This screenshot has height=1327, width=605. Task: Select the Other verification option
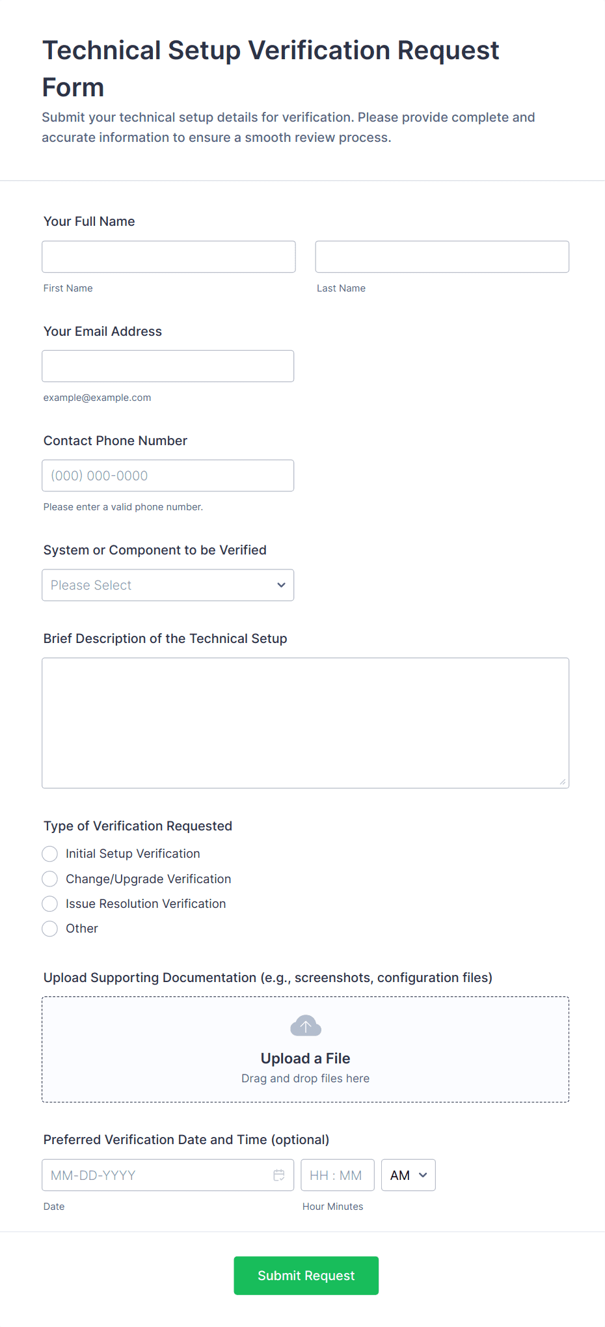click(x=49, y=929)
